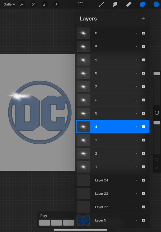Click the flare thumbnail of layer 3
The image size is (161, 232).
click(x=83, y=140)
